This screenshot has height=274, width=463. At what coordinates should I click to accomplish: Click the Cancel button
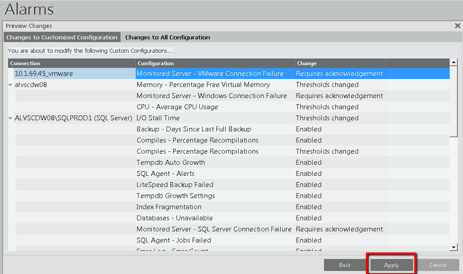click(437, 265)
